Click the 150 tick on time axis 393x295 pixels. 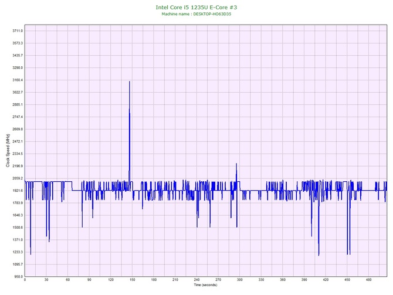133,280
